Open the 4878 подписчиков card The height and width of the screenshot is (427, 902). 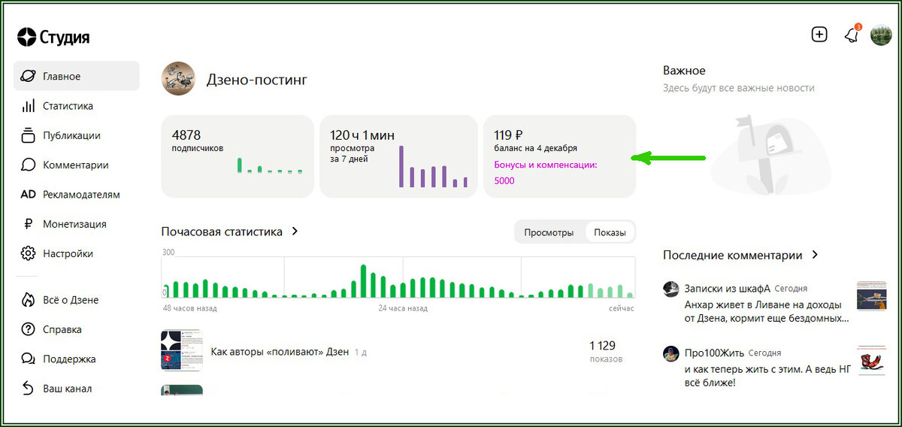click(238, 156)
